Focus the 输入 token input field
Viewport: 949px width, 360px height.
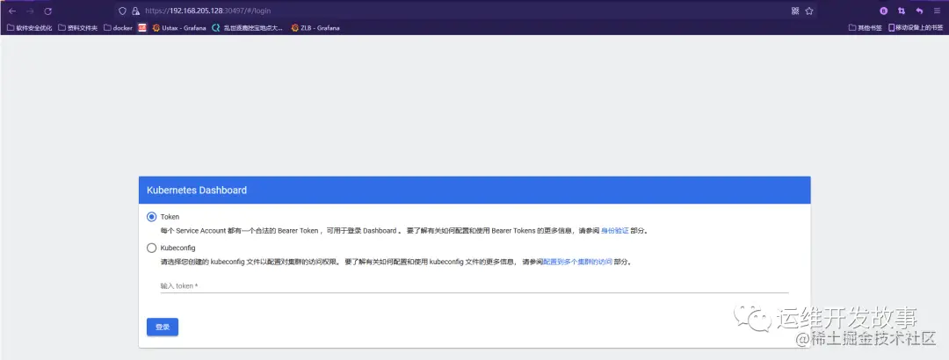click(x=474, y=285)
